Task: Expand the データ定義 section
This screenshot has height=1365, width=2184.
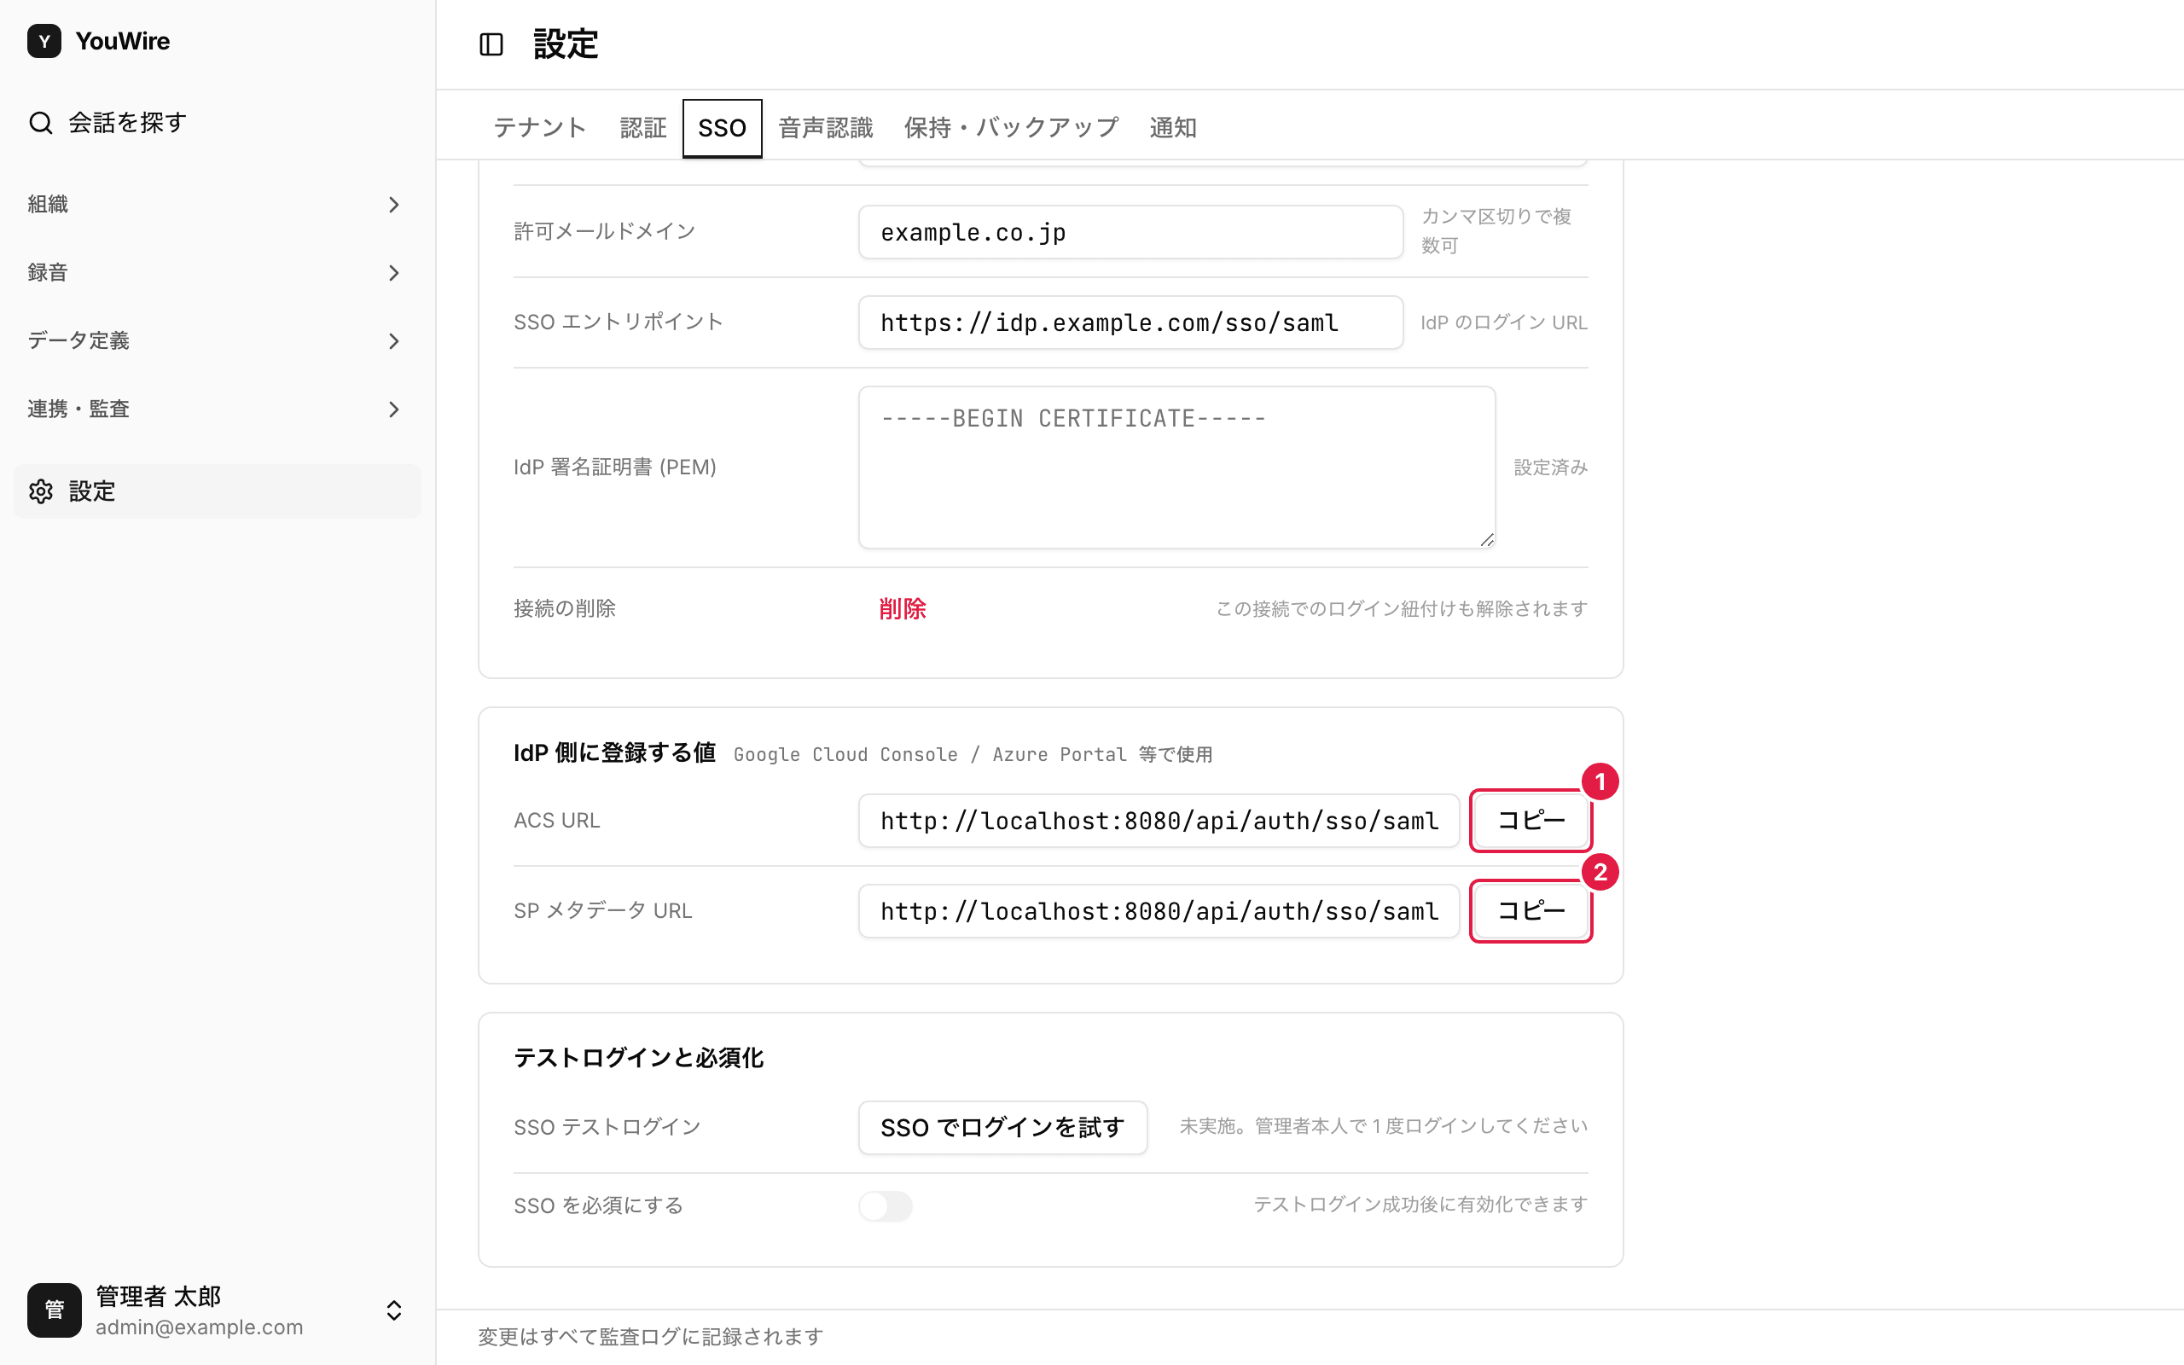Action: (217, 341)
